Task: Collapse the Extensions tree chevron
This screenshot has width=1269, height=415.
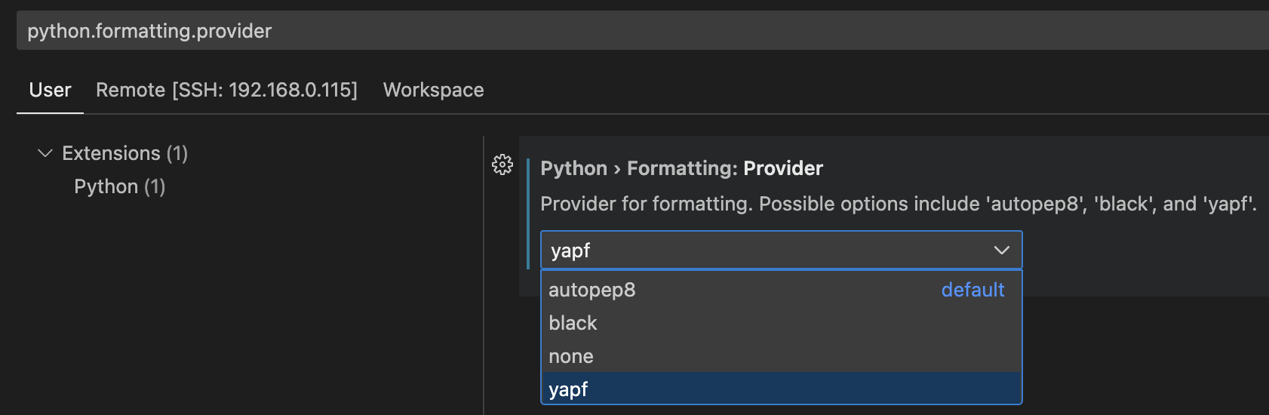Action: tap(45, 153)
